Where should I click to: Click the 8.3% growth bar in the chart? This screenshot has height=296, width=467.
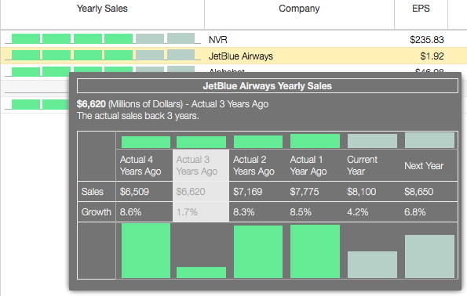coord(258,251)
